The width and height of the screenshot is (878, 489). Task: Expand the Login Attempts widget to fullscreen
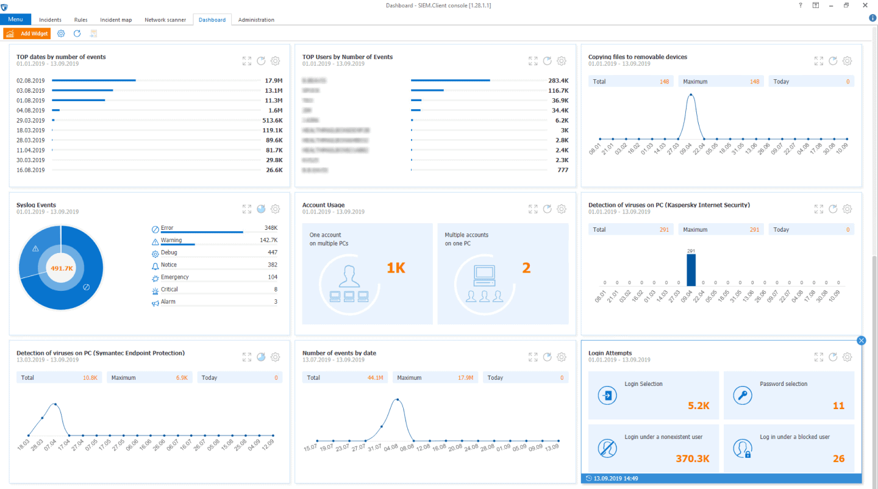[x=819, y=357]
